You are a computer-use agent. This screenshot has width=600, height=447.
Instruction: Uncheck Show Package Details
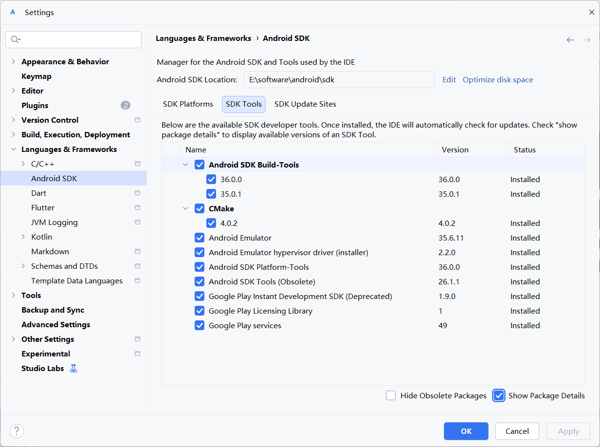coord(499,395)
